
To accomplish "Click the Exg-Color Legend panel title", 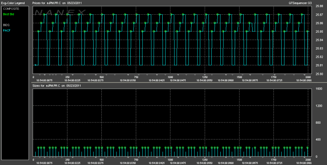I will 13,3.
